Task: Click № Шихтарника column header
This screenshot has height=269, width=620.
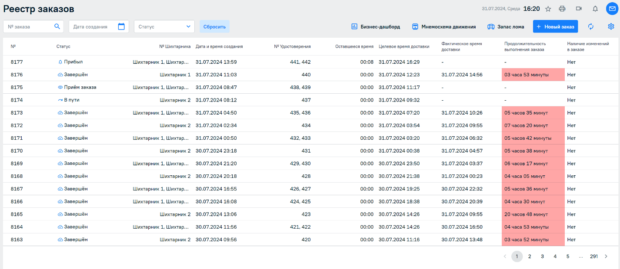Action: (175, 46)
